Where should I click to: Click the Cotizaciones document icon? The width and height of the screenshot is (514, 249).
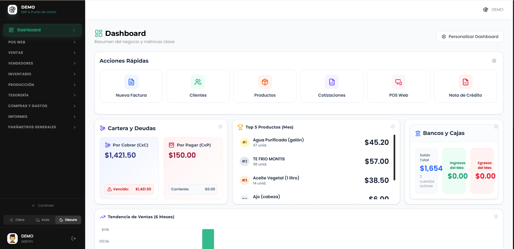click(x=332, y=82)
